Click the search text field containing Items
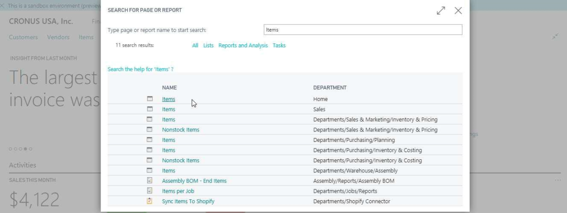 point(362,30)
